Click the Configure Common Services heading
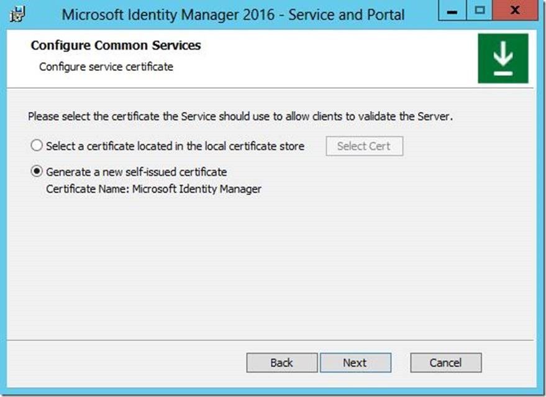Screen dimensions: 546x397 click(116, 45)
